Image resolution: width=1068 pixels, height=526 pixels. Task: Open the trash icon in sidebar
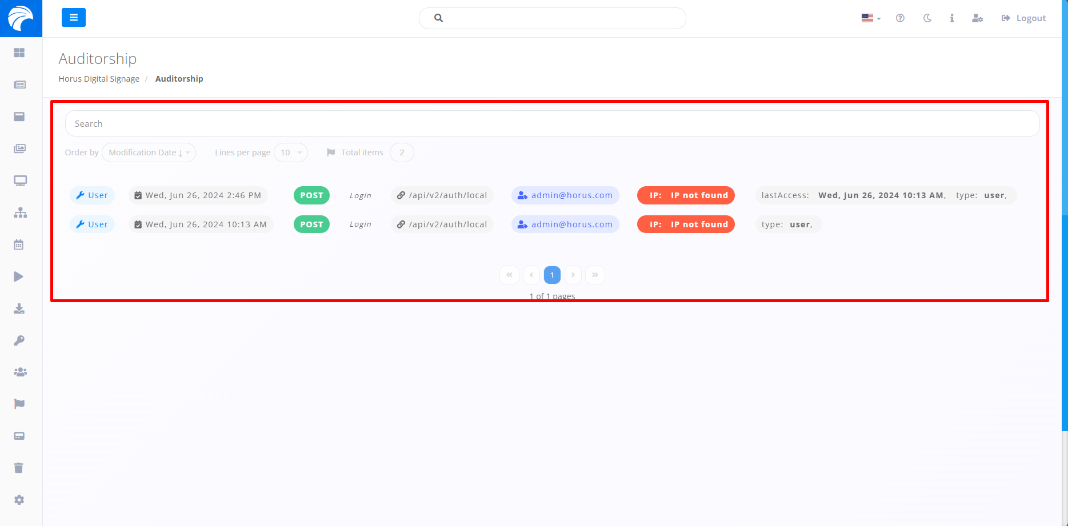click(x=19, y=468)
